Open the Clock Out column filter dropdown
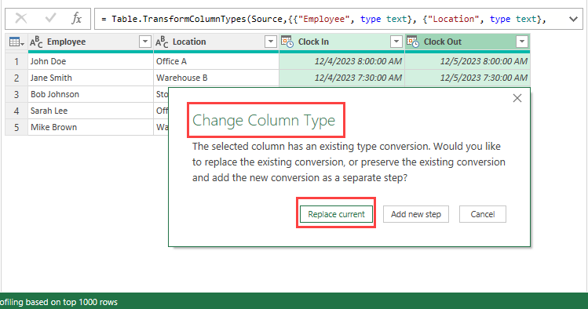The width and height of the screenshot is (588, 309). [x=521, y=42]
